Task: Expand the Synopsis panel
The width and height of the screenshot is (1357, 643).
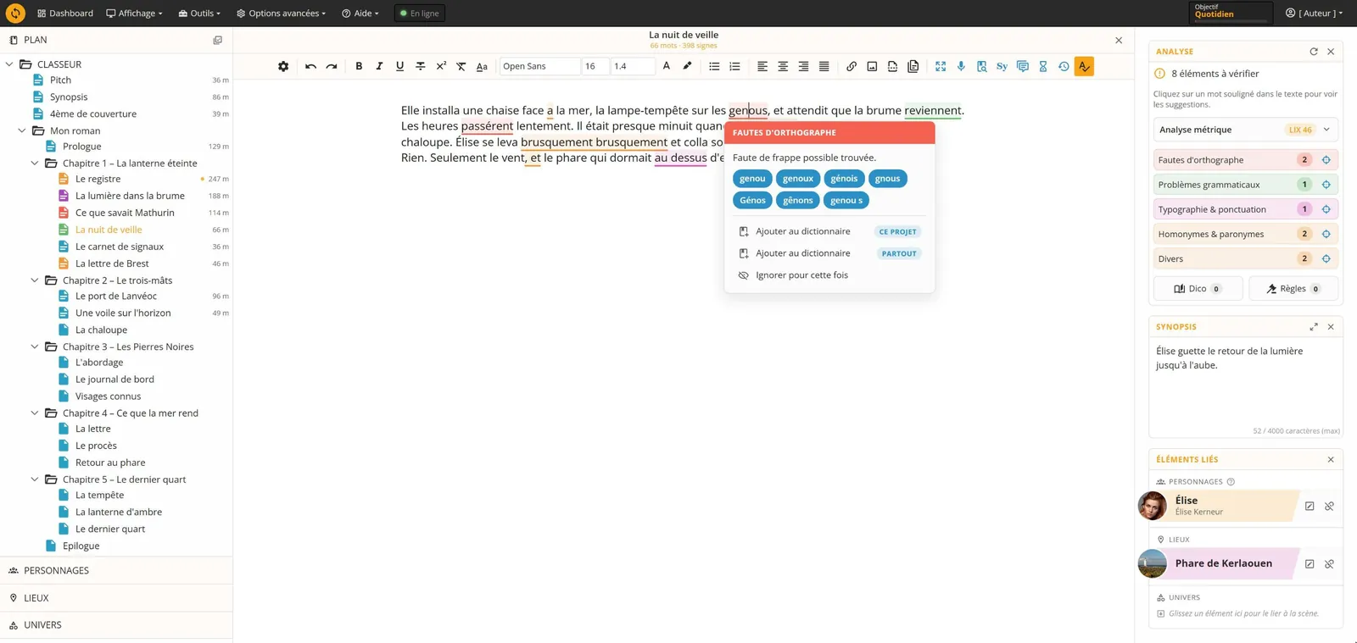Action: pyautogui.click(x=1314, y=327)
